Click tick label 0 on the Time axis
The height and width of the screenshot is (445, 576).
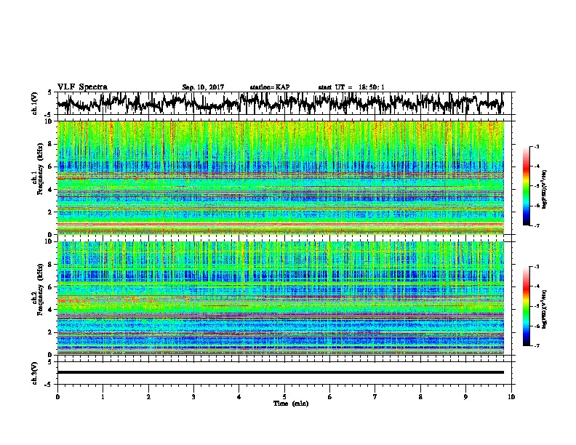coord(57,397)
